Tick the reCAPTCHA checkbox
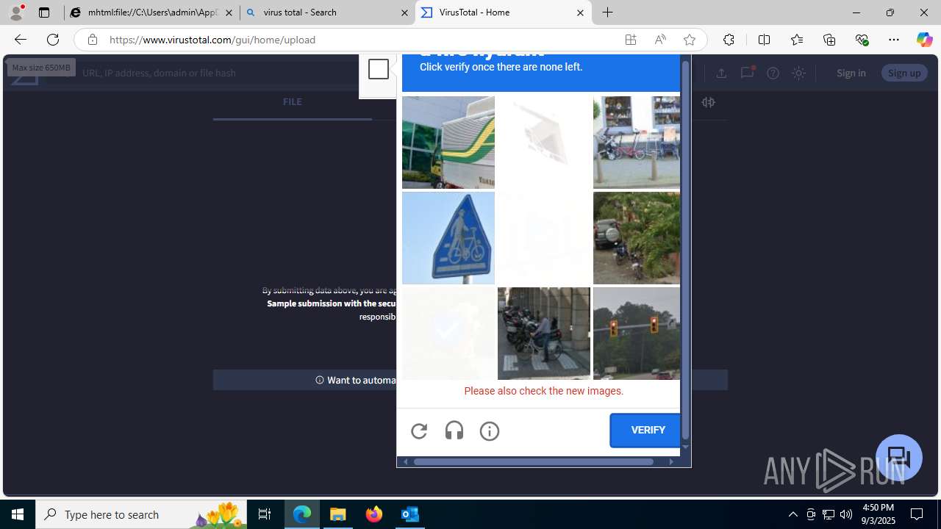This screenshot has width=941, height=529. (379, 69)
